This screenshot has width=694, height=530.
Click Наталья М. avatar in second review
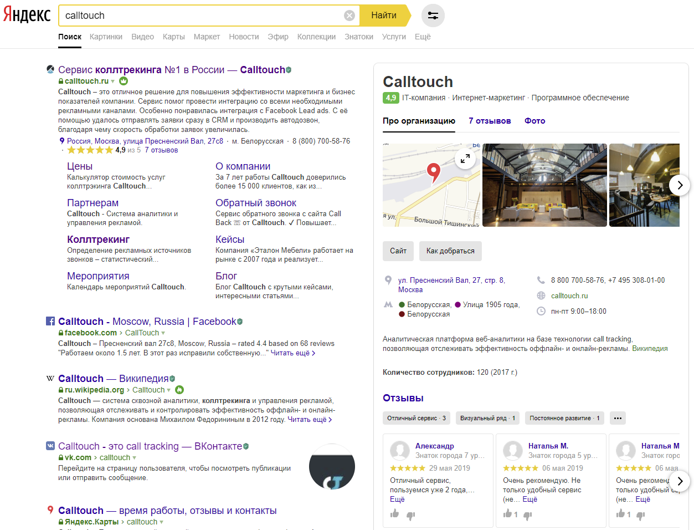[513, 451]
